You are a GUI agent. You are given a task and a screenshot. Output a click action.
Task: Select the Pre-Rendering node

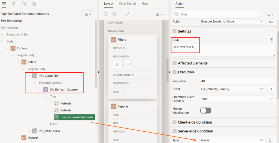pyautogui.click(x=11, y=21)
